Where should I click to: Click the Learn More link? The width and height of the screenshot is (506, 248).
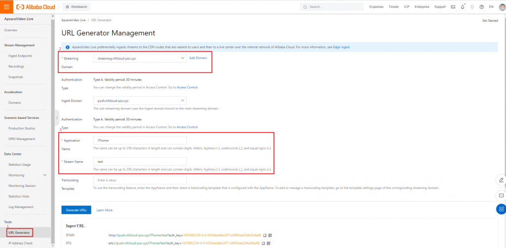[104, 210]
